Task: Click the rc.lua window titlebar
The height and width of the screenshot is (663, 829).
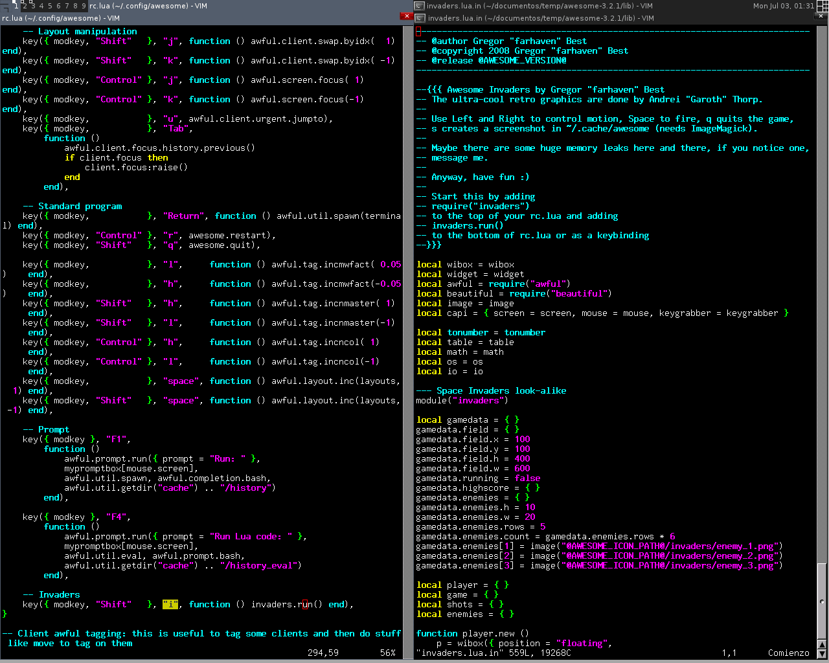Action: point(201,18)
